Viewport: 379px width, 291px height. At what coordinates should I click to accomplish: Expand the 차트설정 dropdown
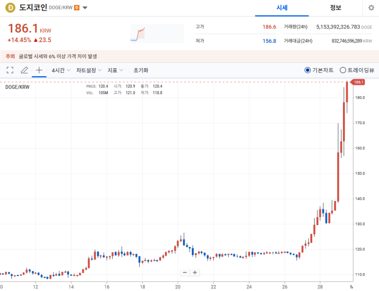(89, 71)
